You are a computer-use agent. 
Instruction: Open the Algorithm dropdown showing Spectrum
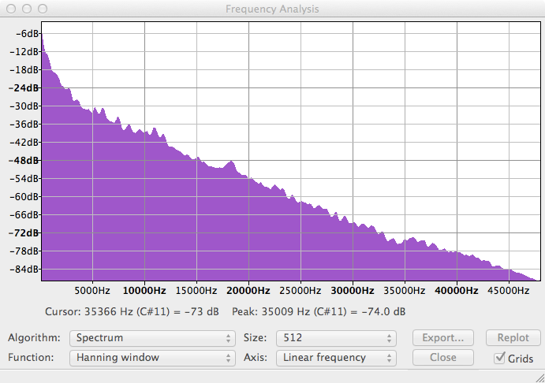[152, 338]
